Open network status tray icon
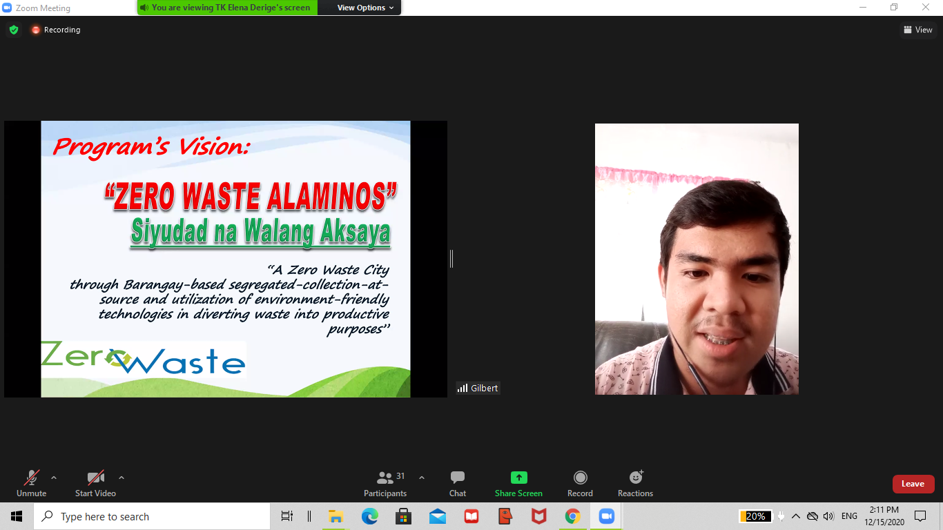This screenshot has width=943, height=530. [x=813, y=516]
